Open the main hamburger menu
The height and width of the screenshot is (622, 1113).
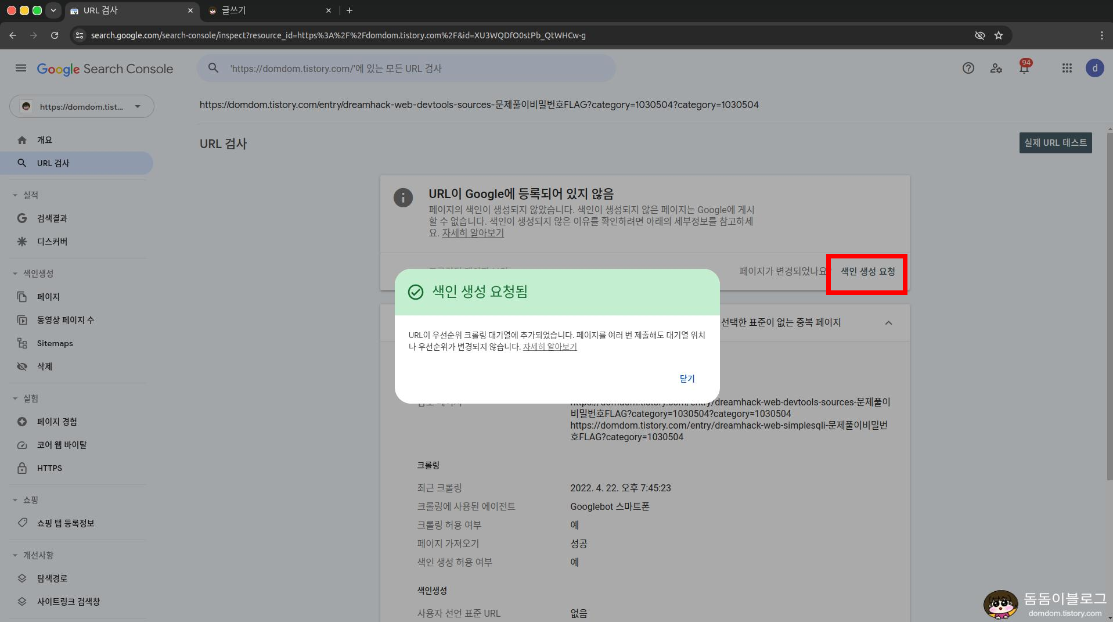(x=21, y=69)
